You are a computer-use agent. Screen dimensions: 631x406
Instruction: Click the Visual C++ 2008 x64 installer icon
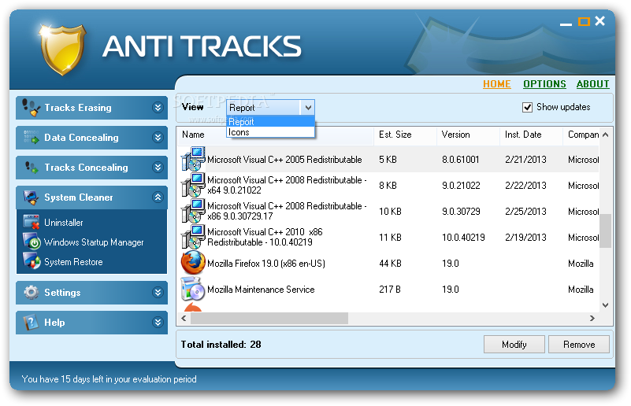coord(193,186)
